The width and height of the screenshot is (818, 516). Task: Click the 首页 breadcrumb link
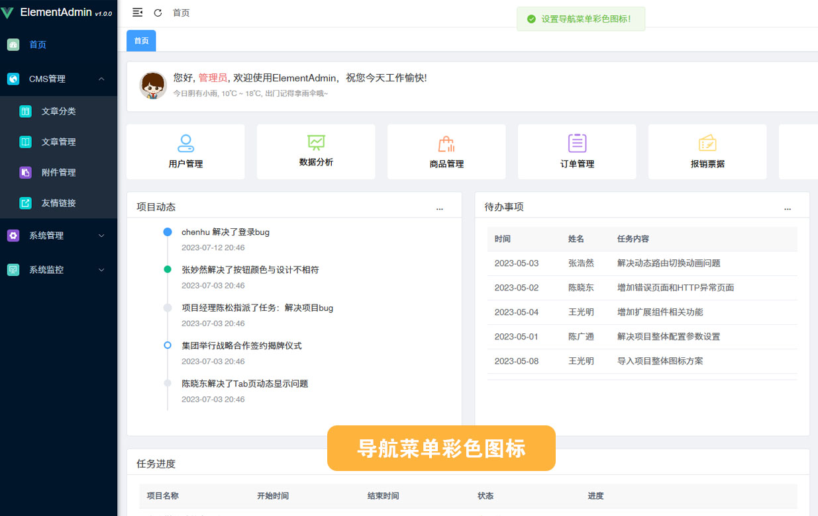point(181,13)
